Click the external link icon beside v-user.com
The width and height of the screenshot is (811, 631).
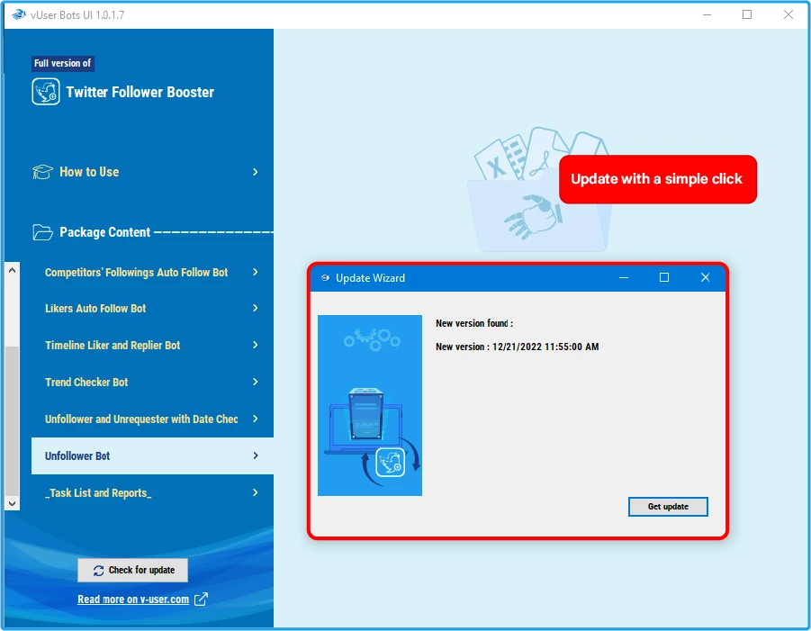pos(201,599)
